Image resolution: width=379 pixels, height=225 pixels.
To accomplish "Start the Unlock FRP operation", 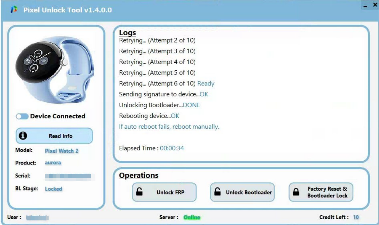I will [x=164, y=192].
